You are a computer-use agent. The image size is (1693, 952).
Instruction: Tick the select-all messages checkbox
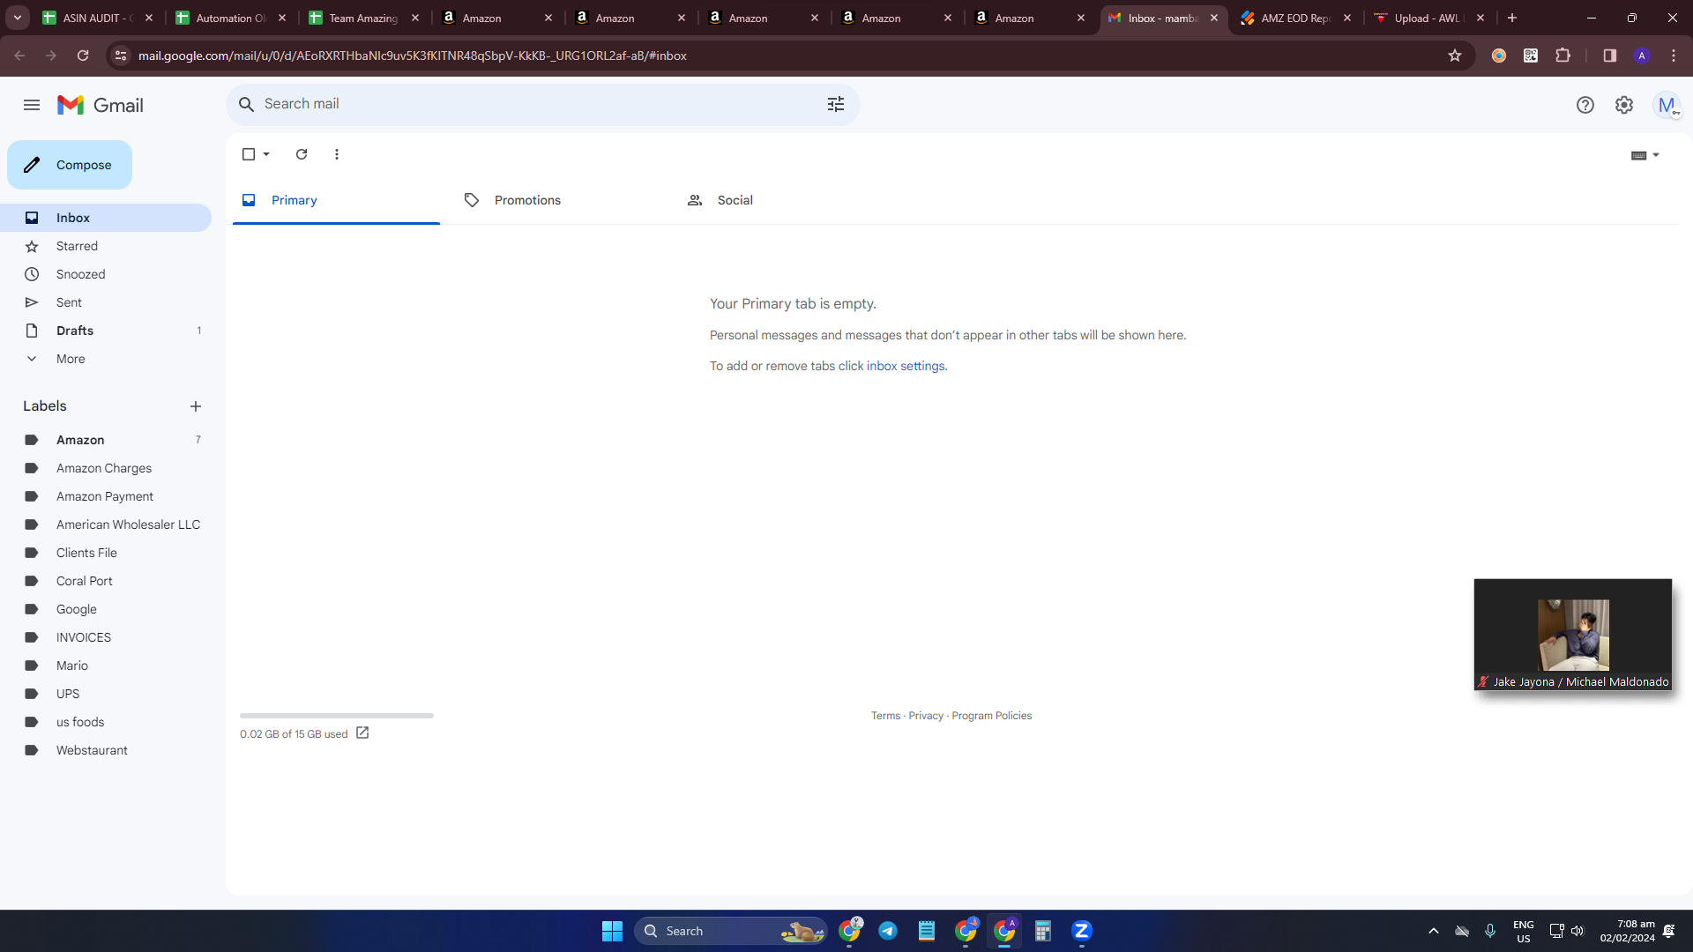249,154
